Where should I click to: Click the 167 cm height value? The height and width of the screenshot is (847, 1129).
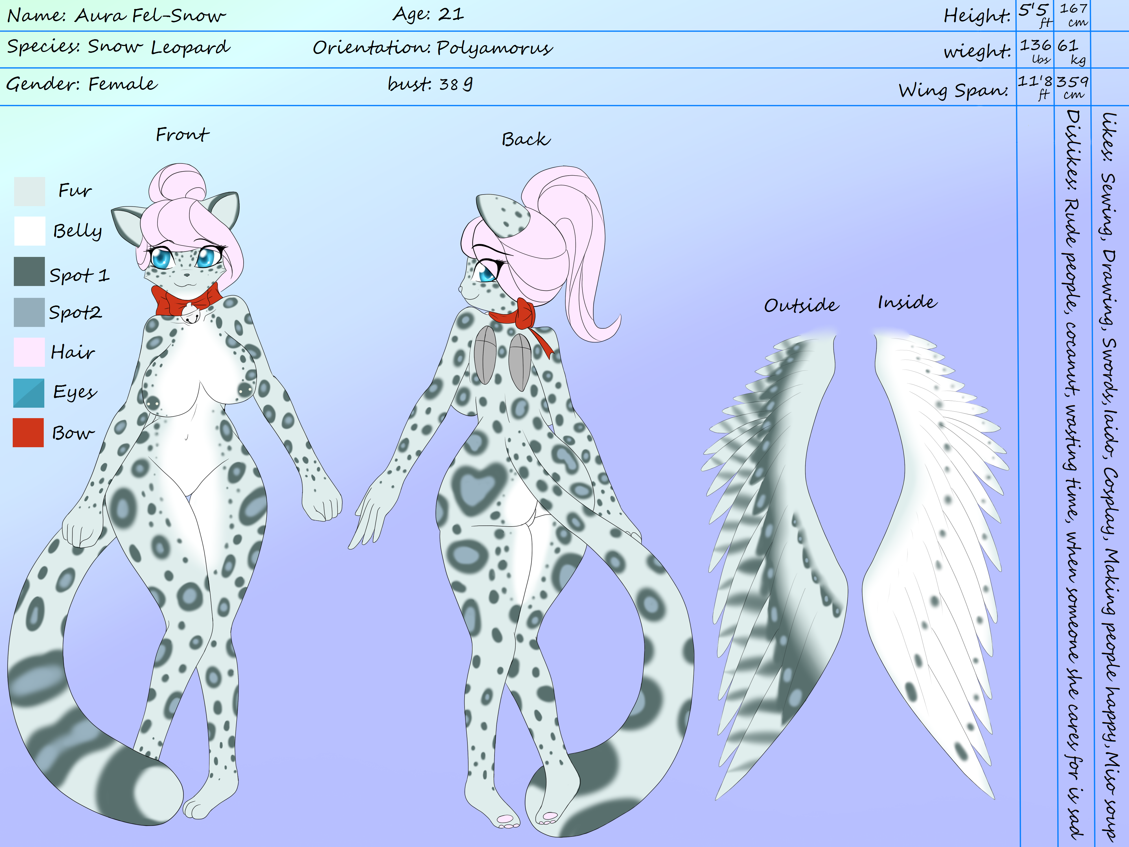(1073, 15)
